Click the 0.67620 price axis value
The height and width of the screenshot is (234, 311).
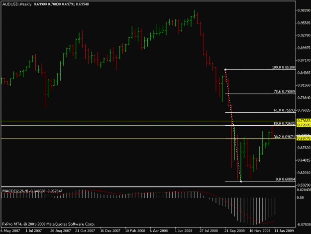click(304, 148)
